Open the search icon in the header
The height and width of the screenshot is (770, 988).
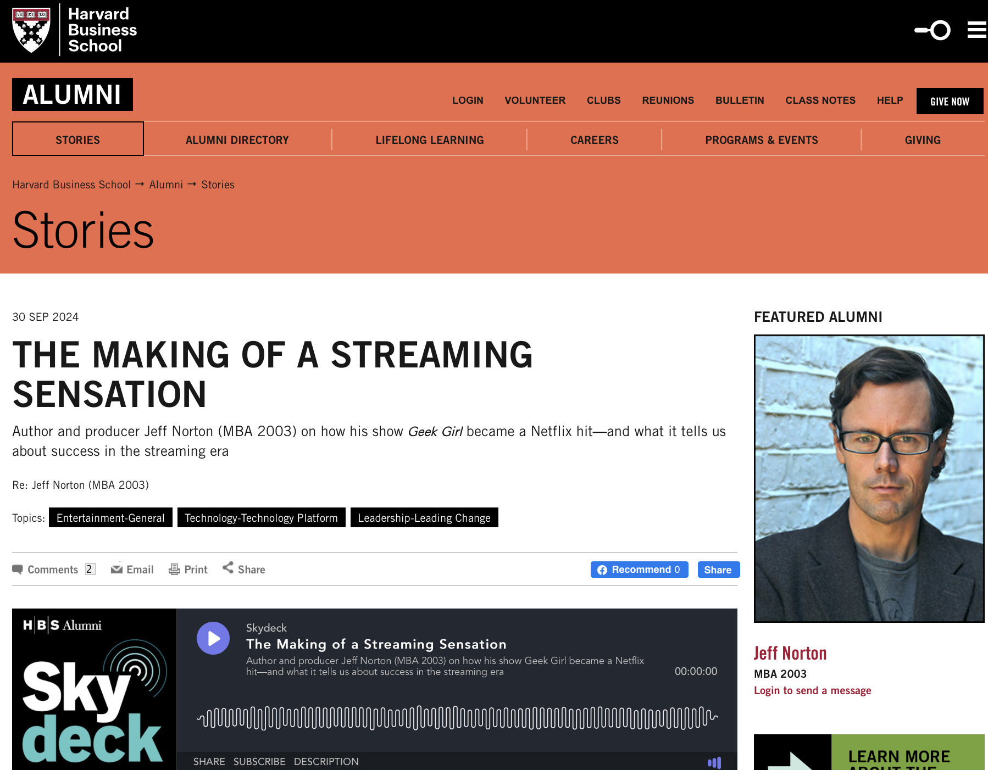tap(933, 30)
